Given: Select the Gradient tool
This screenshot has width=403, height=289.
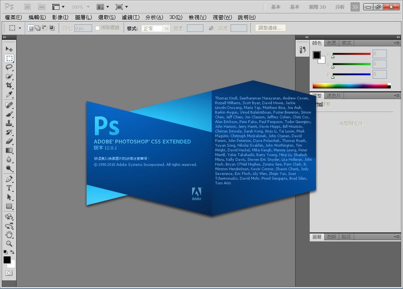Looking at the screenshot, I should pos(9,150).
